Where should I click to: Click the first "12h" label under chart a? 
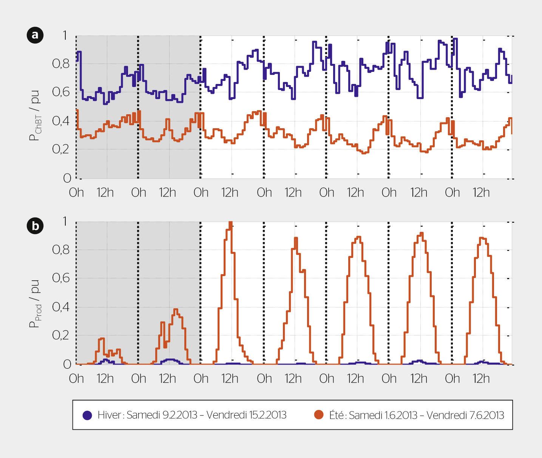tap(105, 193)
